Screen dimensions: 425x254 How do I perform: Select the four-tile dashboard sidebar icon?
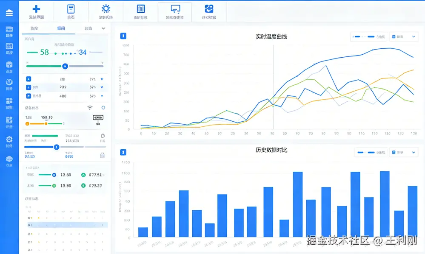pos(9,101)
